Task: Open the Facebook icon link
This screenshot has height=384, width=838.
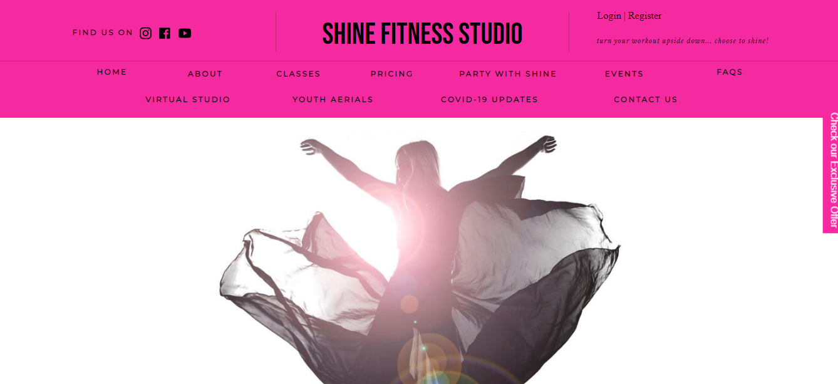Action: coord(165,33)
